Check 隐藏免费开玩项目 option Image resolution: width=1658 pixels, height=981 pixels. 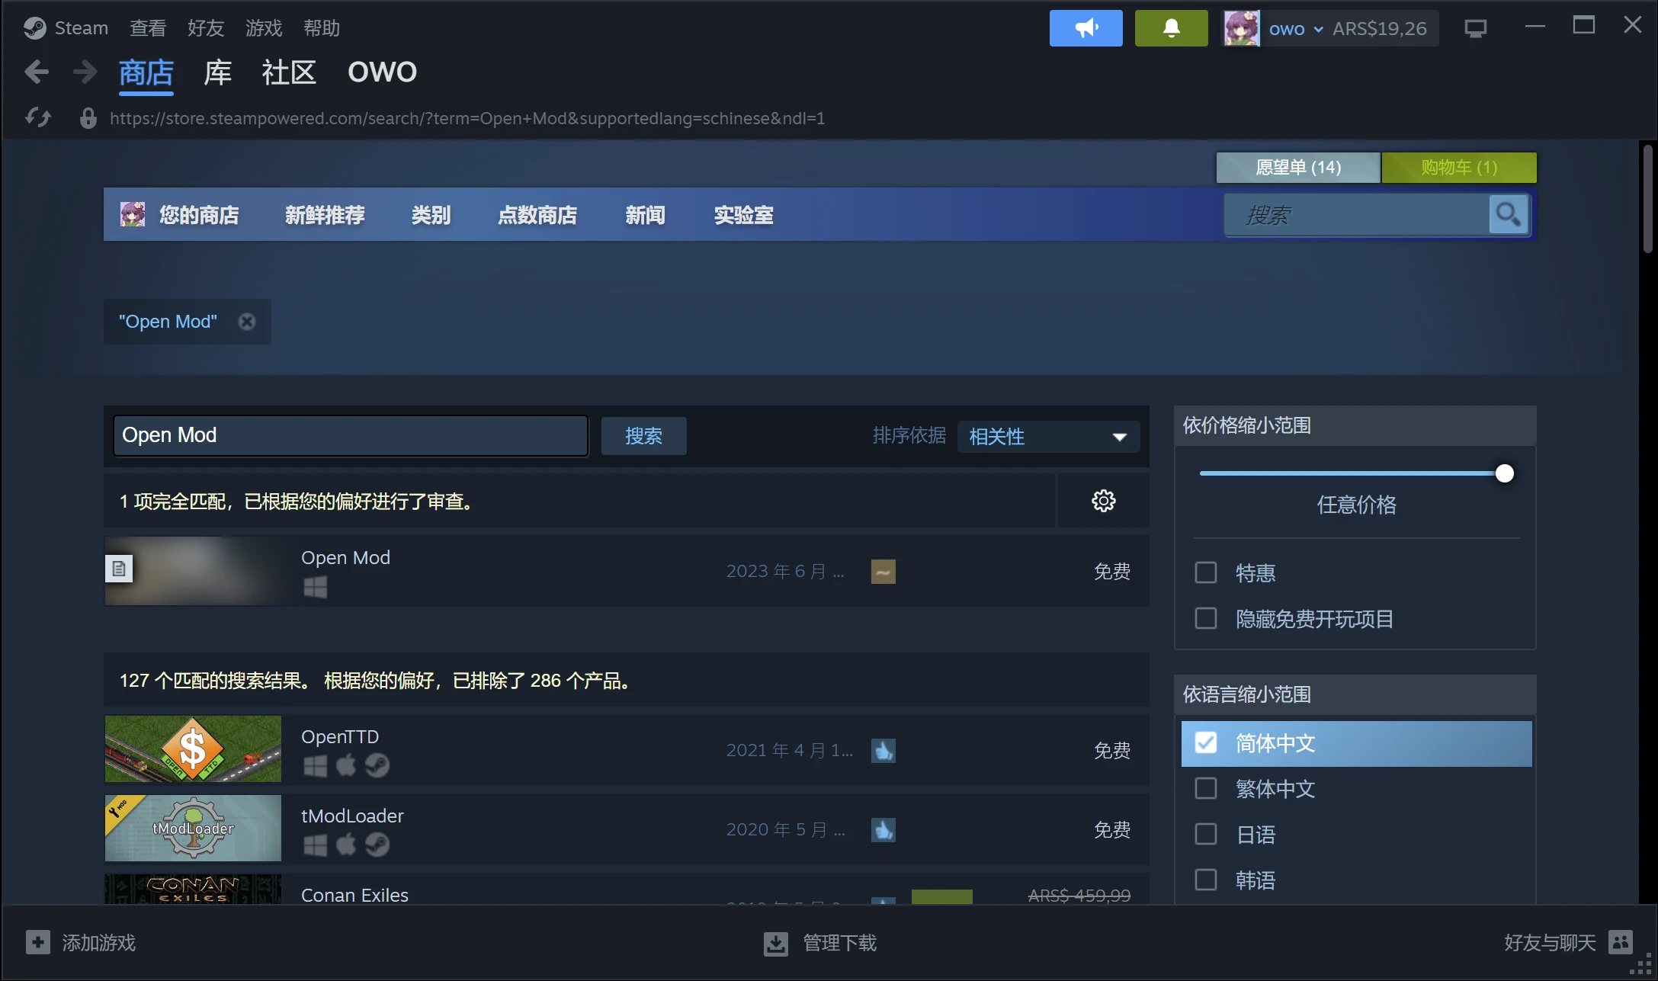pos(1205,618)
